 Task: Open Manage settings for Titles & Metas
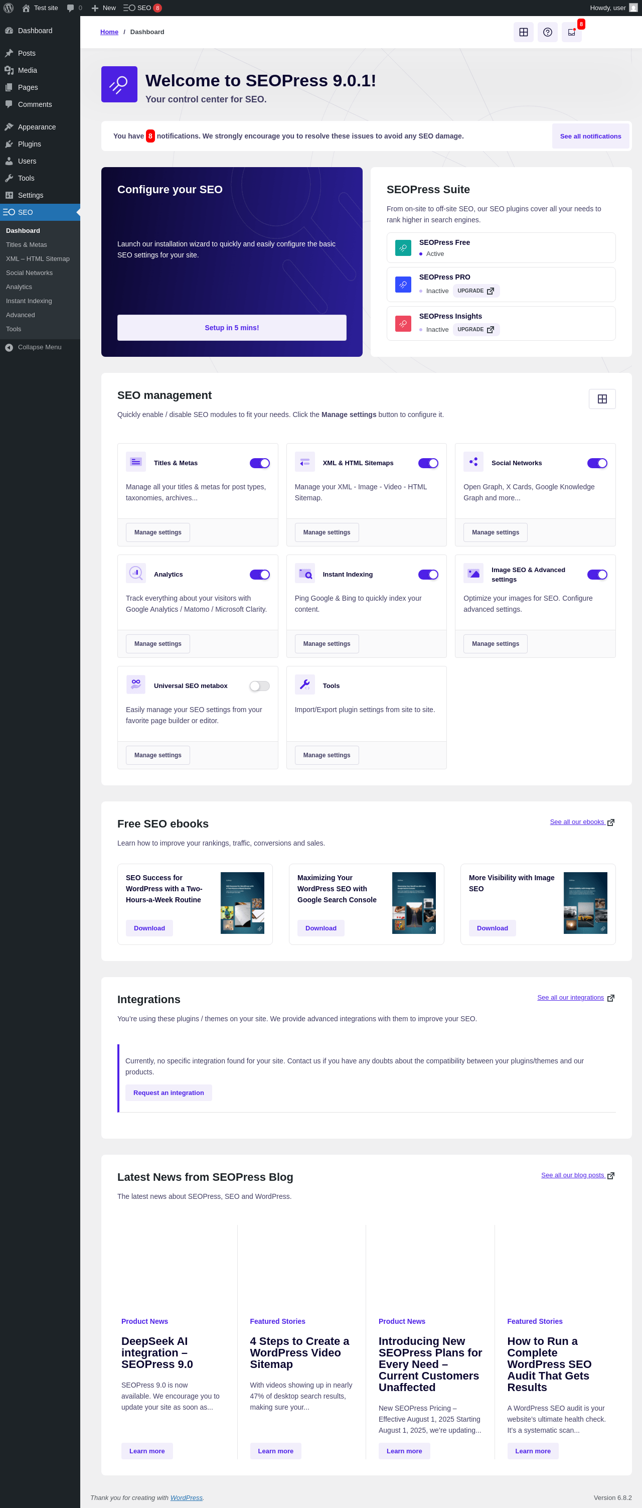pyautogui.click(x=158, y=532)
